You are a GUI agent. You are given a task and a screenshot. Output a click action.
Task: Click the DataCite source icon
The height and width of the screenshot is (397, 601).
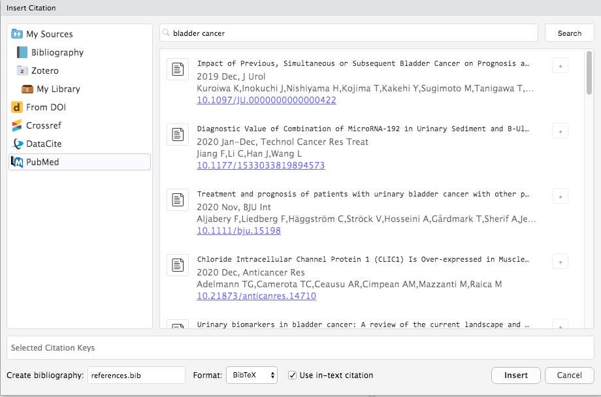tap(17, 144)
